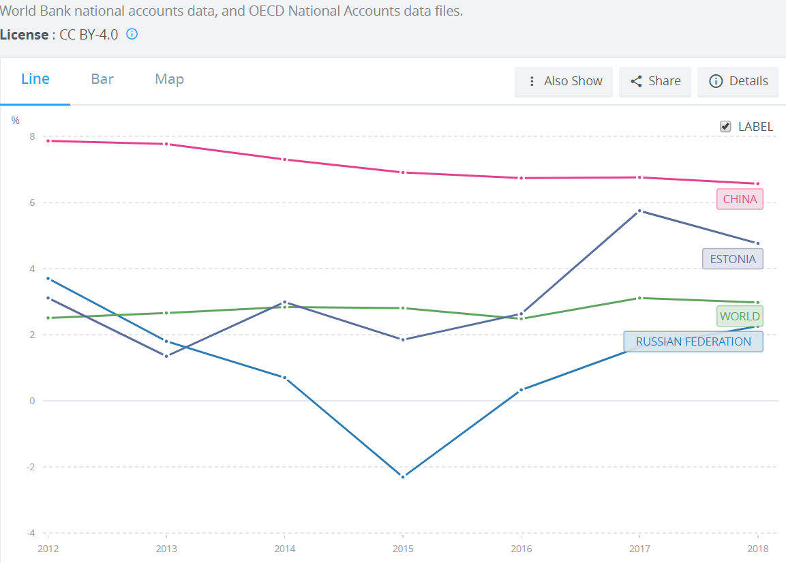
Task: Click the Share button label
Action: click(x=664, y=81)
